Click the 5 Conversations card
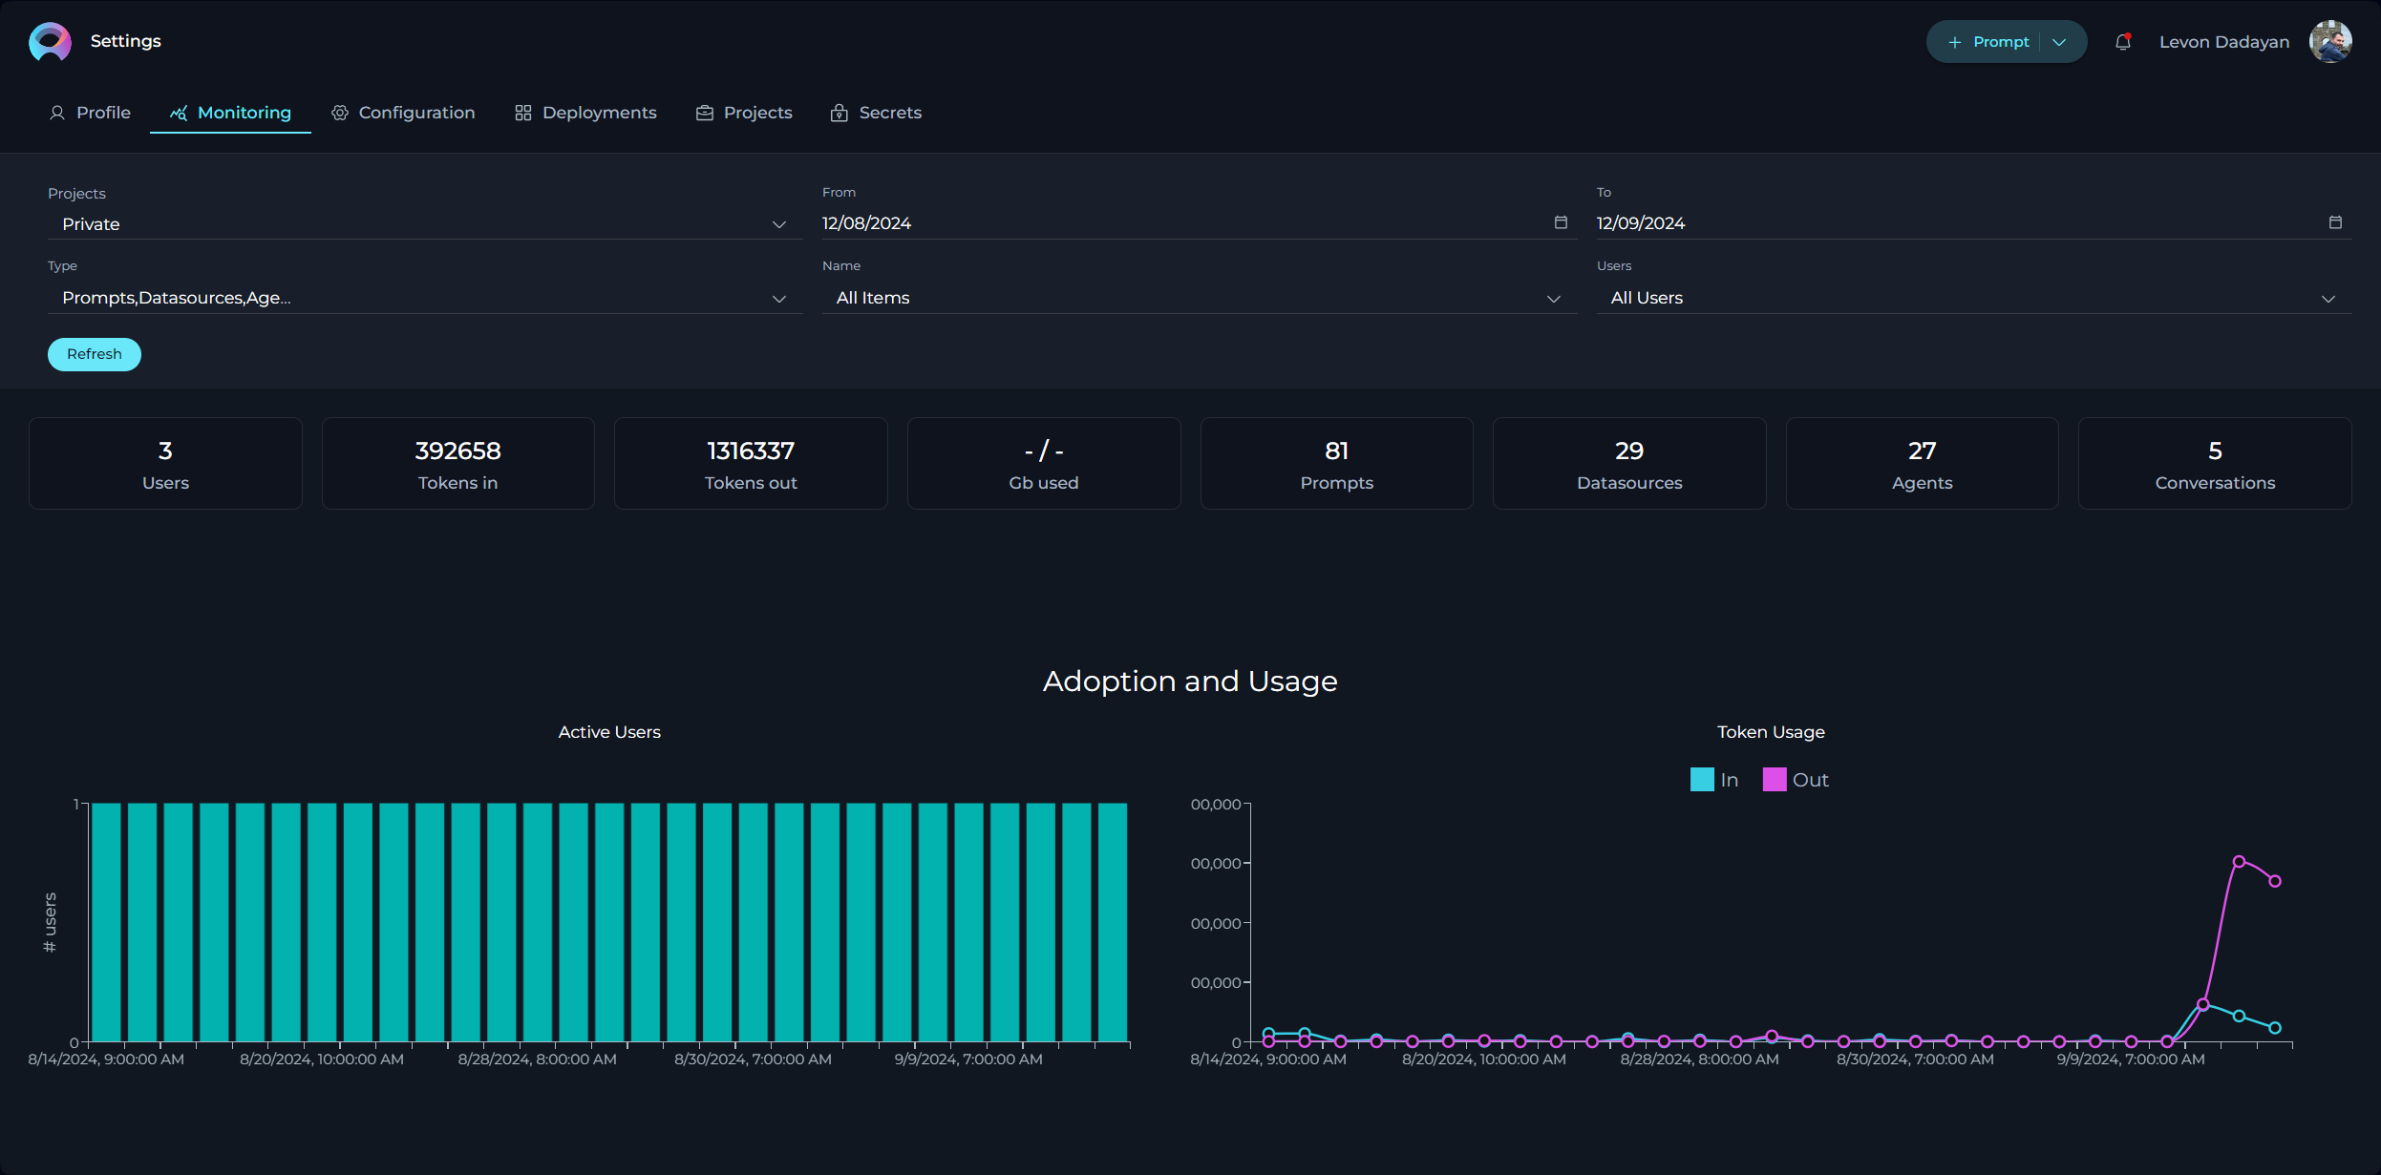The image size is (2381, 1175). pos(2215,464)
